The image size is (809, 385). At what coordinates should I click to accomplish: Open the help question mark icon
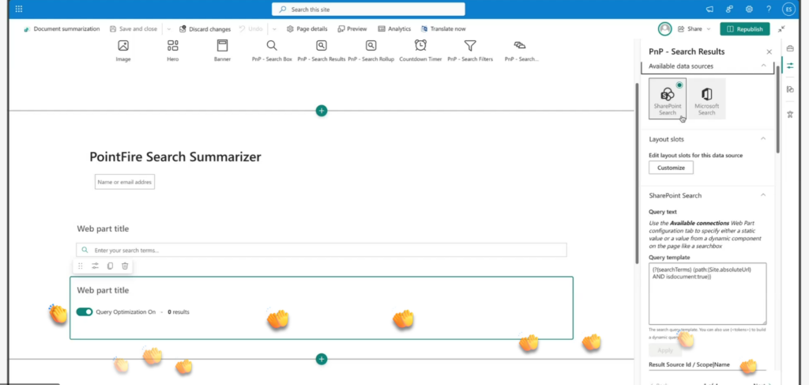[769, 9]
